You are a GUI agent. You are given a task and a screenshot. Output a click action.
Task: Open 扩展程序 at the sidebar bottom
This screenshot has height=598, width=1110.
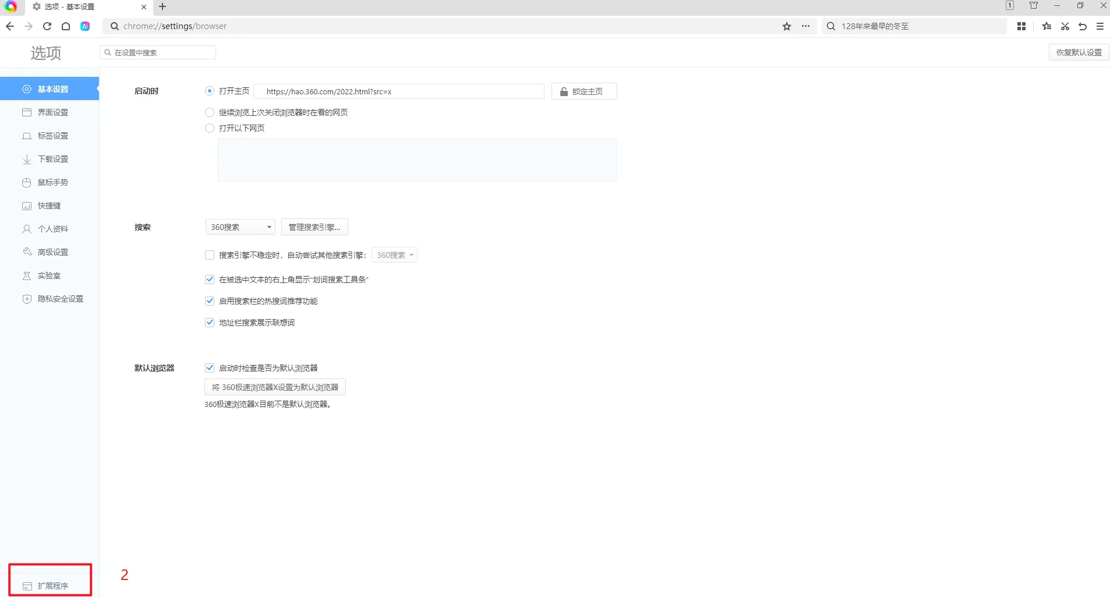pos(50,586)
